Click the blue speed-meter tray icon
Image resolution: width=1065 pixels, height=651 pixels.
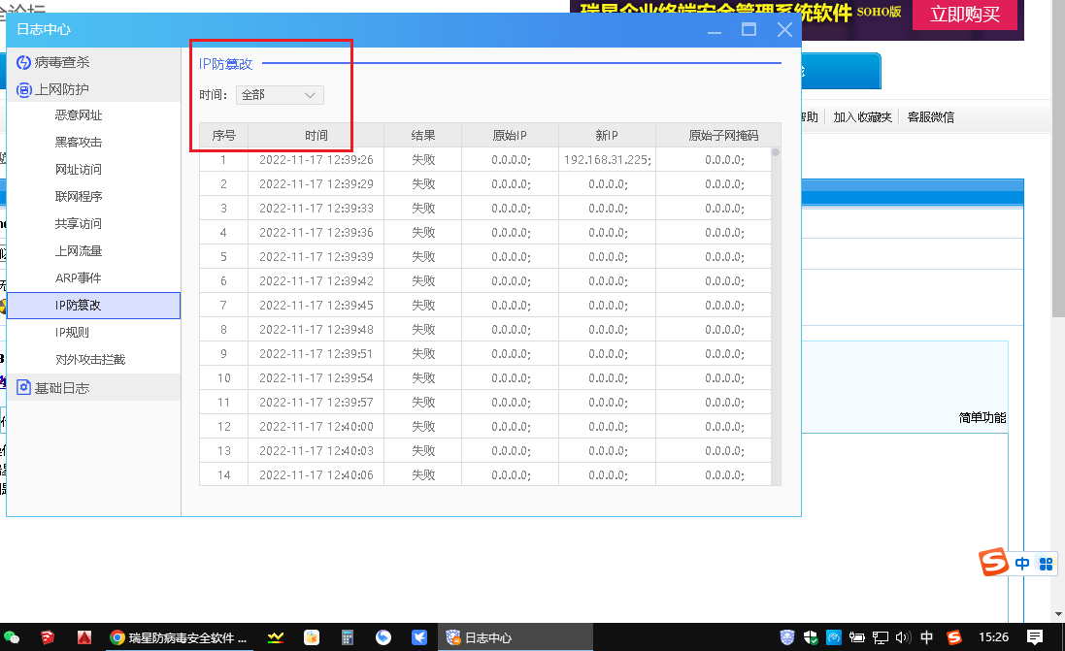tap(833, 637)
